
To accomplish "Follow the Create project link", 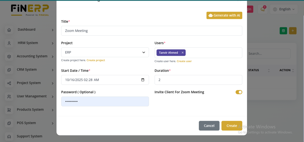I will [x=96, y=60].
